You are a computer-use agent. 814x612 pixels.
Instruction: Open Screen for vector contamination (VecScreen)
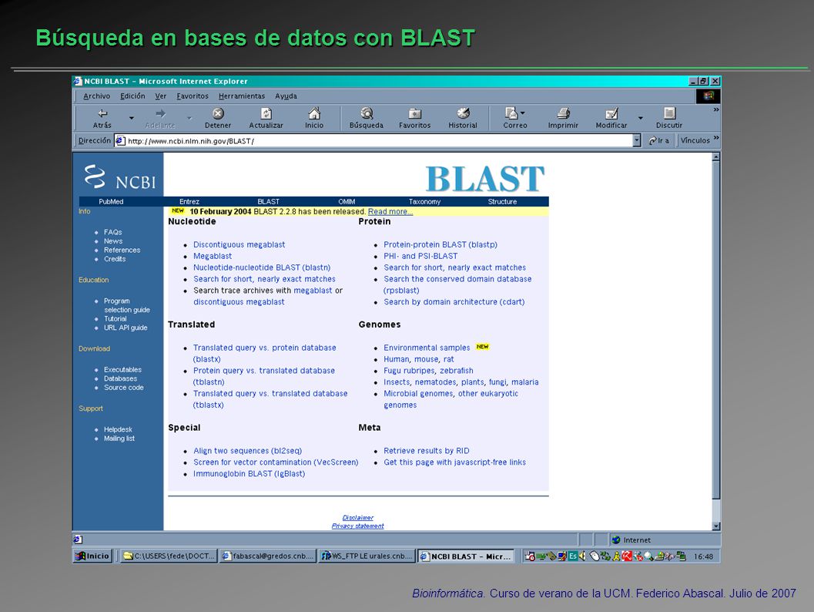point(276,462)
